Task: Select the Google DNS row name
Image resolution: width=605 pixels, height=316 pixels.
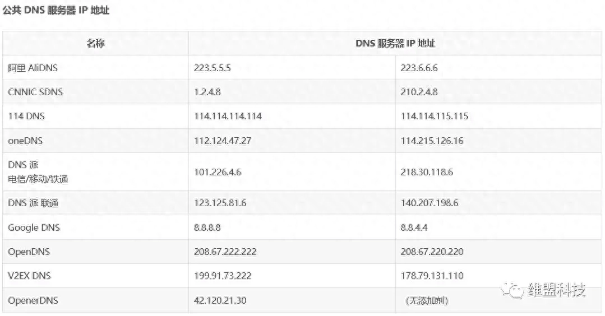Action: tap(34, 227)
